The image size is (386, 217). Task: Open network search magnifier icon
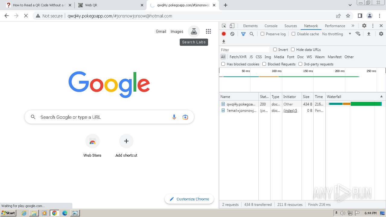(252, 34)
